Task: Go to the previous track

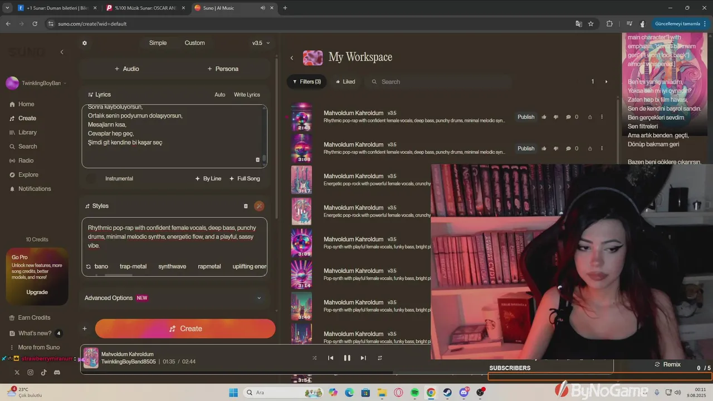Action: (331, 358)
